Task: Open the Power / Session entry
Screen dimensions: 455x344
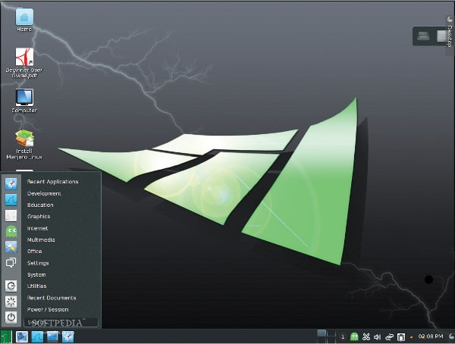Action: [x=48, y=309]
